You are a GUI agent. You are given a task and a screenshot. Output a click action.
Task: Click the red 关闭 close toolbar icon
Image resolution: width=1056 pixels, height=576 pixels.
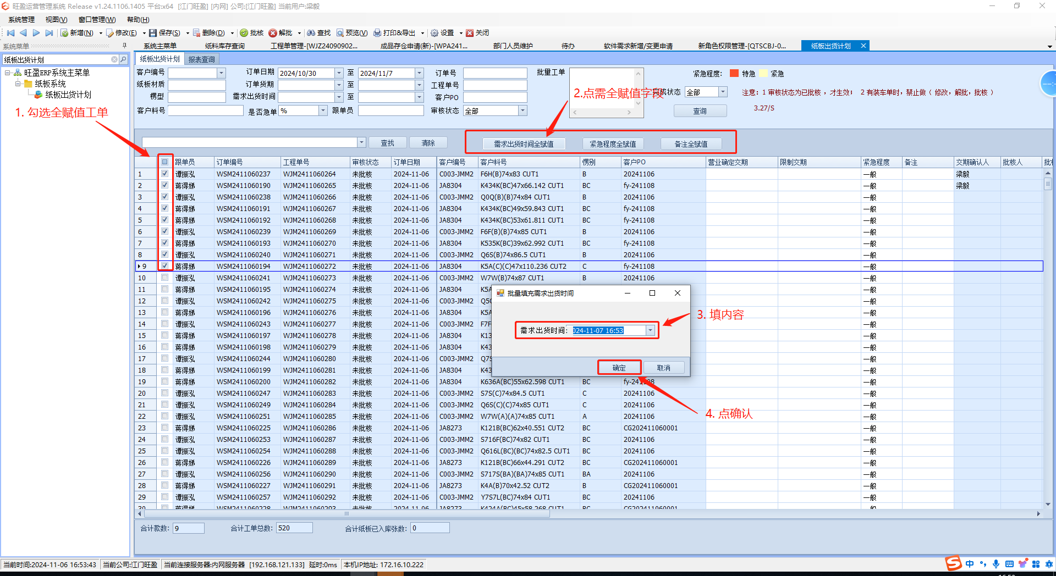(x=470, y=33)
